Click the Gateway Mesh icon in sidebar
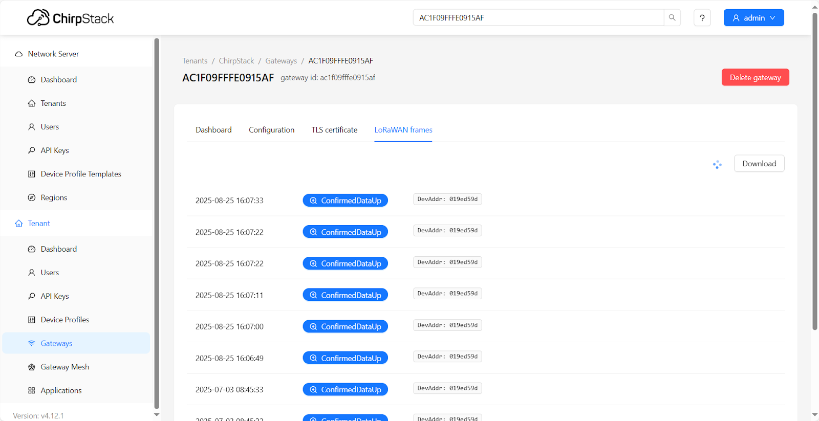Image resolution: width=819 pixels, height=421 pixels. coord(32,367)
